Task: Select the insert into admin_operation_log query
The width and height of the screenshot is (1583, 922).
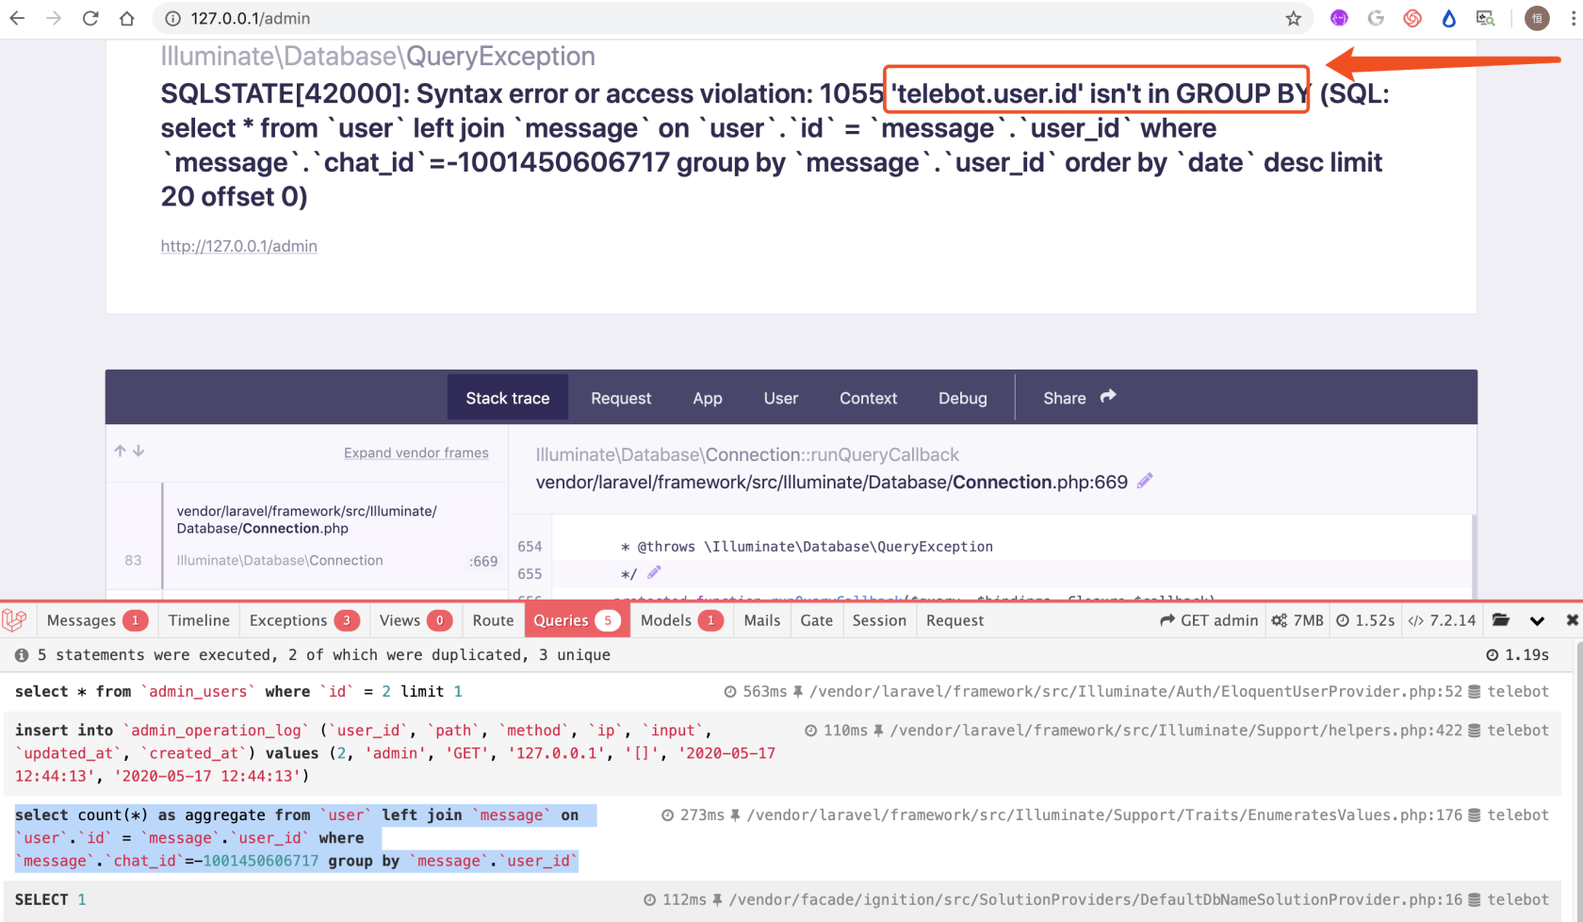Action: point(782,753)
